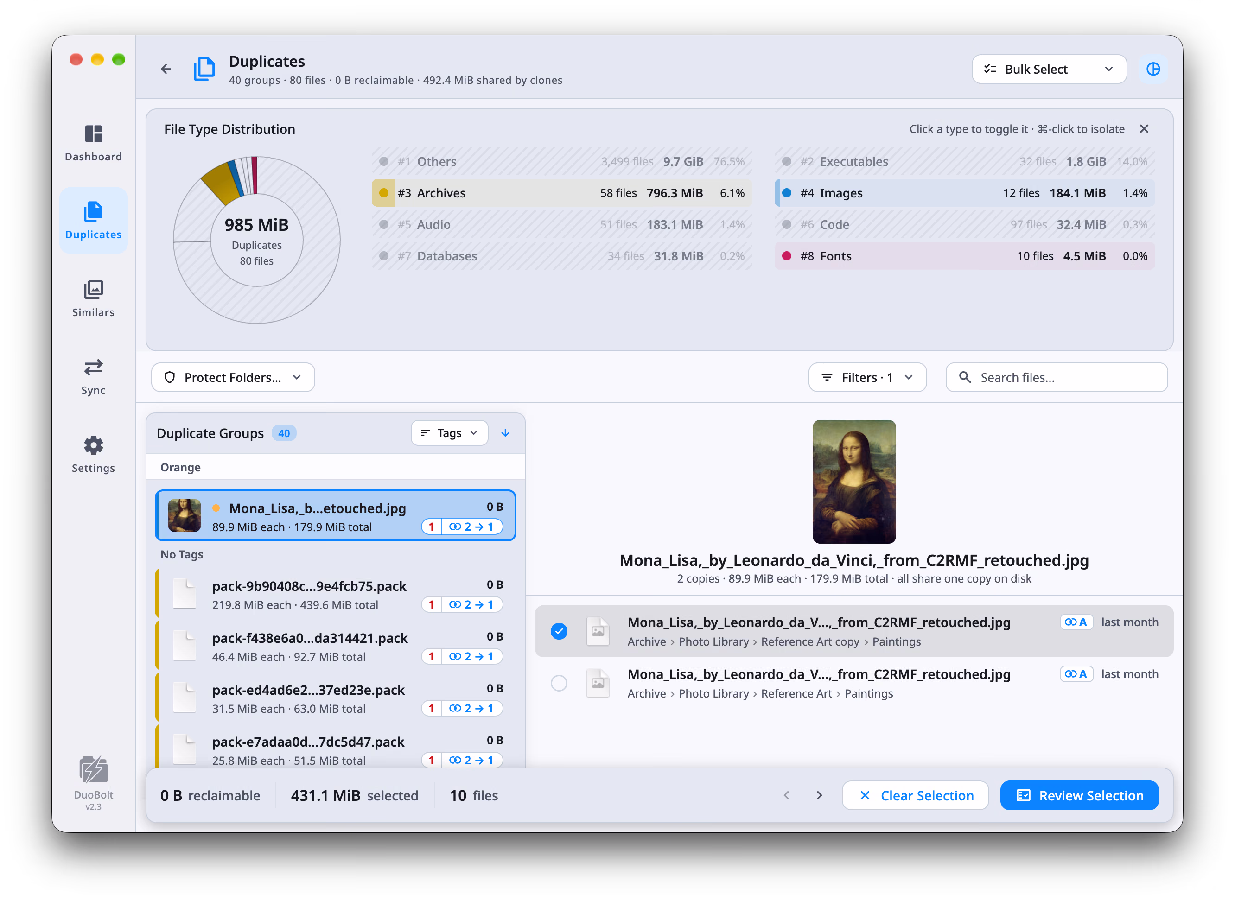Open the Filters dropdown
The height and width of the screenshot is (901, 1235).
click(x=867, y=377)
